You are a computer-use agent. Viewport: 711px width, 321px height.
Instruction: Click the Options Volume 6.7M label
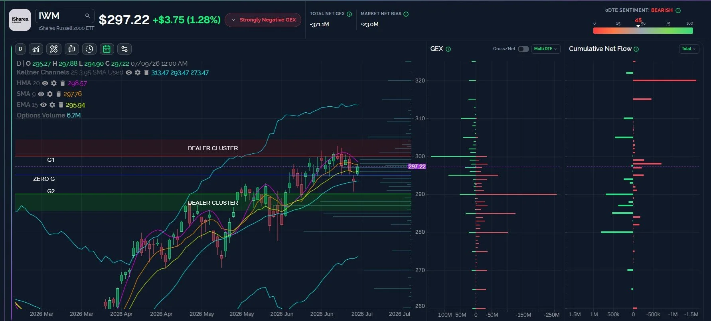click(x=49, y=115)
